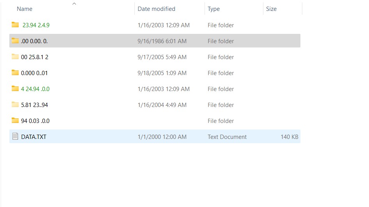Select the faded folder icon 00 25.8.1 2

click(x=15, y=57)
